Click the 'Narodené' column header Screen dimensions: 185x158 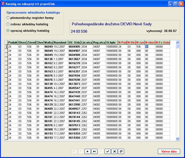coord(61,42)
